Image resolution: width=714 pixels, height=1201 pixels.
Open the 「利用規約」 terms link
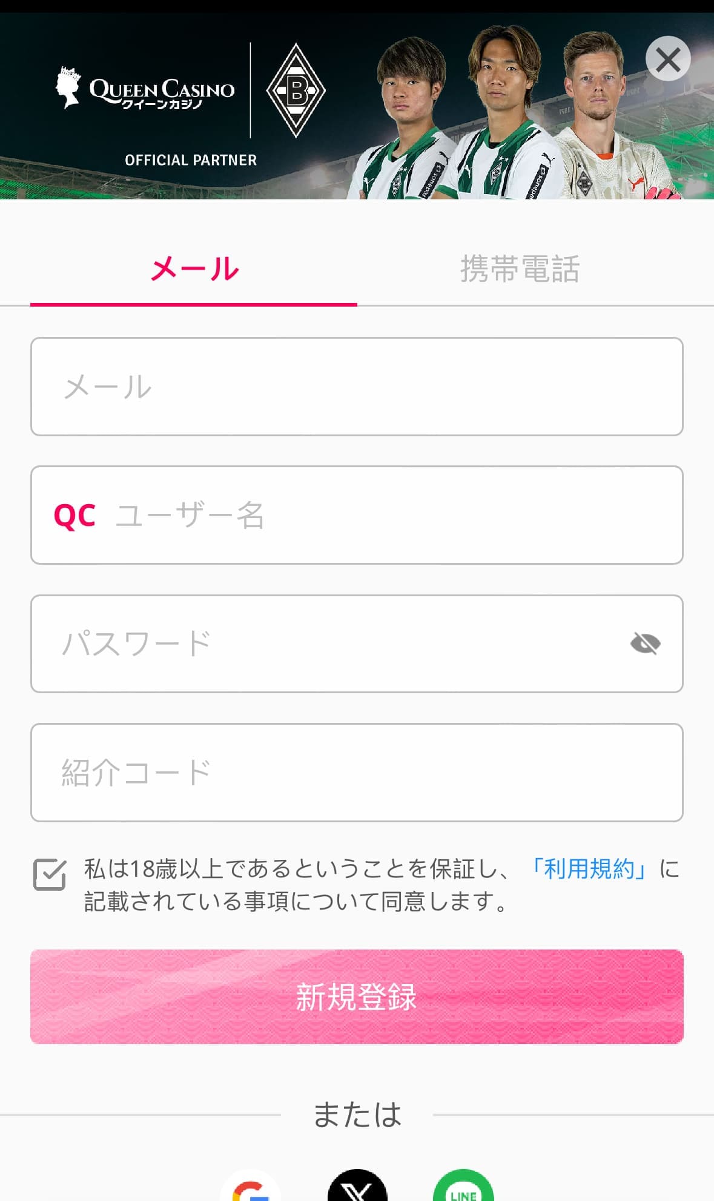click(x=588, y=869)
